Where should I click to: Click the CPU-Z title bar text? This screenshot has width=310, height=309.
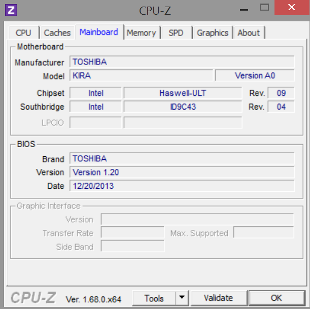[155, 11]
